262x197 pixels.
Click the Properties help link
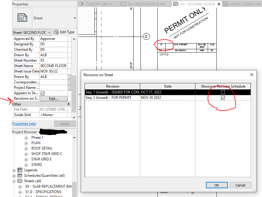tap(24, 123)
